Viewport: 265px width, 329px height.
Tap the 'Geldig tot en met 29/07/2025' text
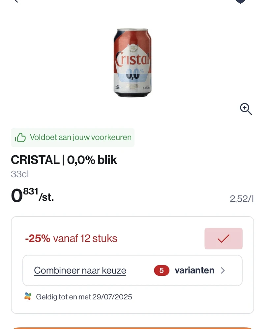pos(84,297)
